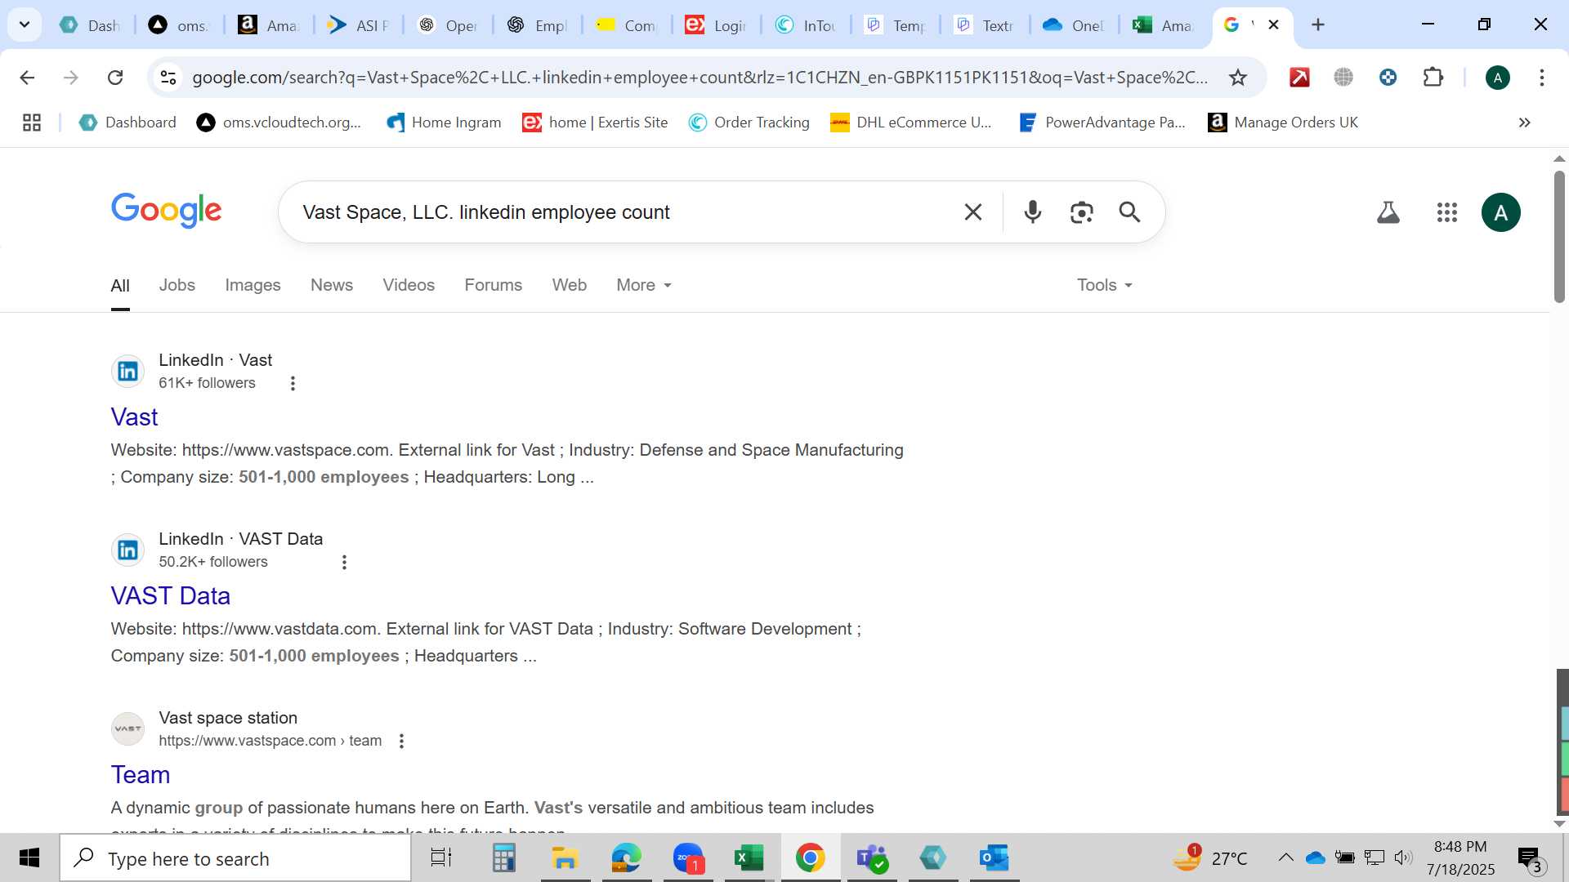Open DHL eCommerce bookmark
The image size is (1569, 882).
pyautogui.click(x=910, y=122)
